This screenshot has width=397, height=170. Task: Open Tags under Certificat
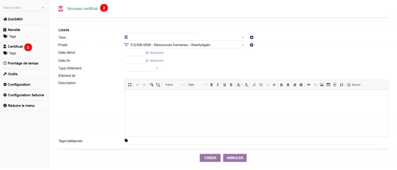point(10,53)
